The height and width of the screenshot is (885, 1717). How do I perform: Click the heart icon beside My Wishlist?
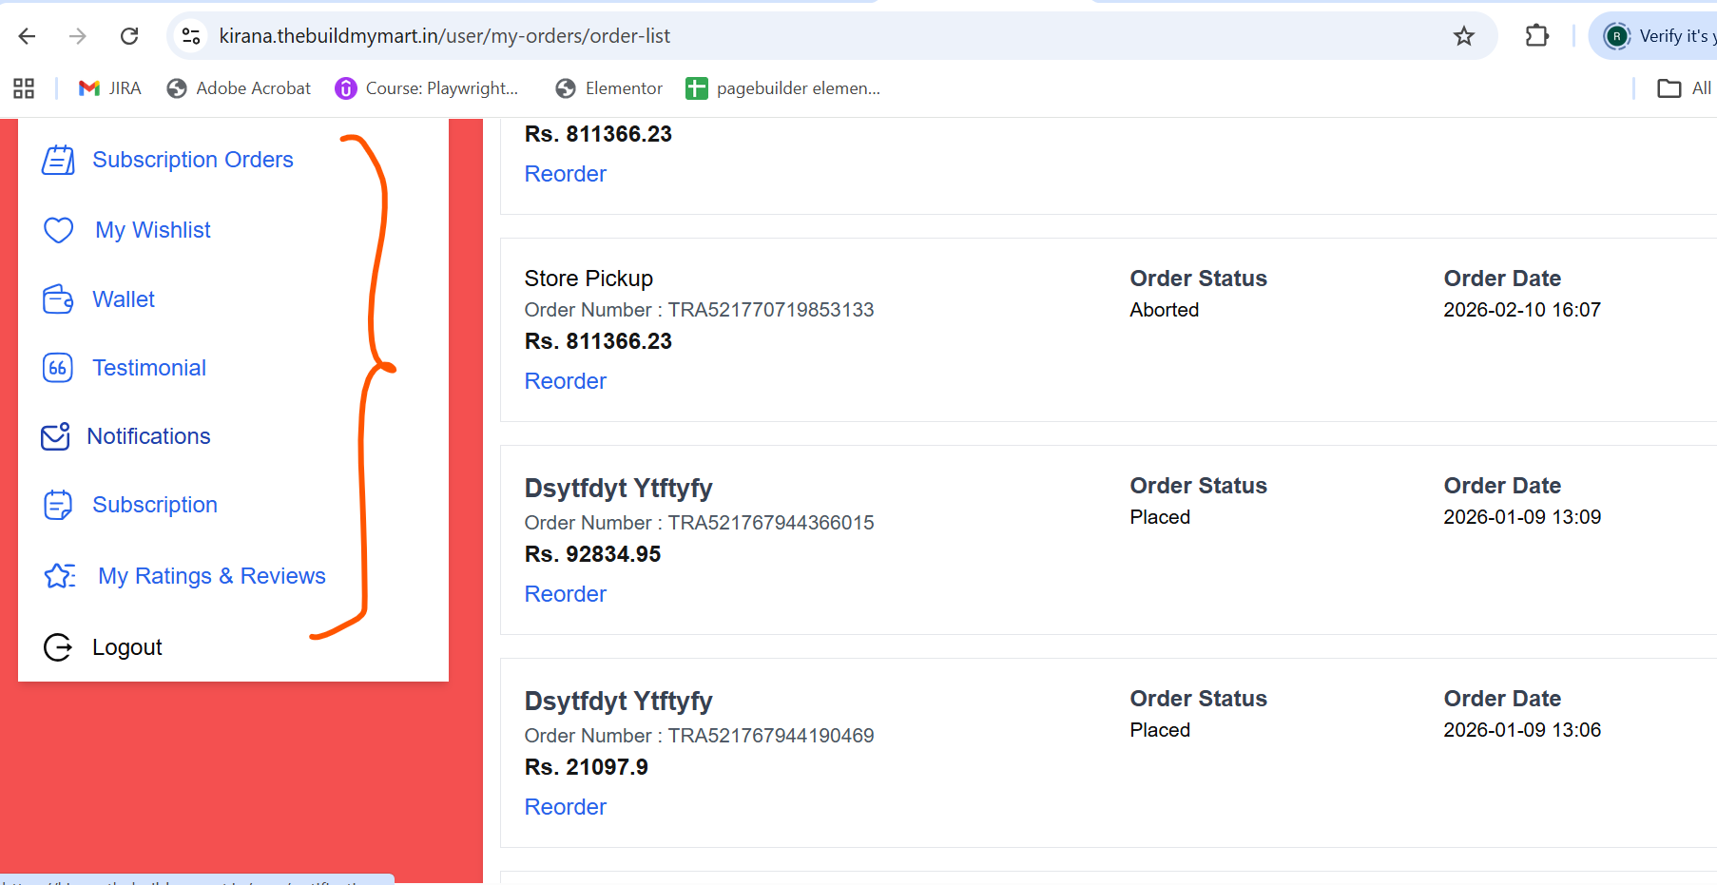(58, 230)
